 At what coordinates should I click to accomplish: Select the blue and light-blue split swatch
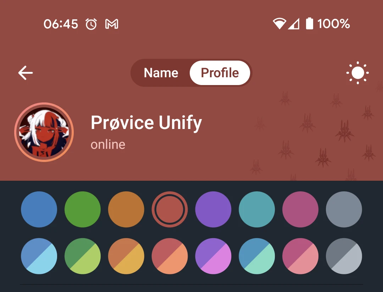click(39, 256)
